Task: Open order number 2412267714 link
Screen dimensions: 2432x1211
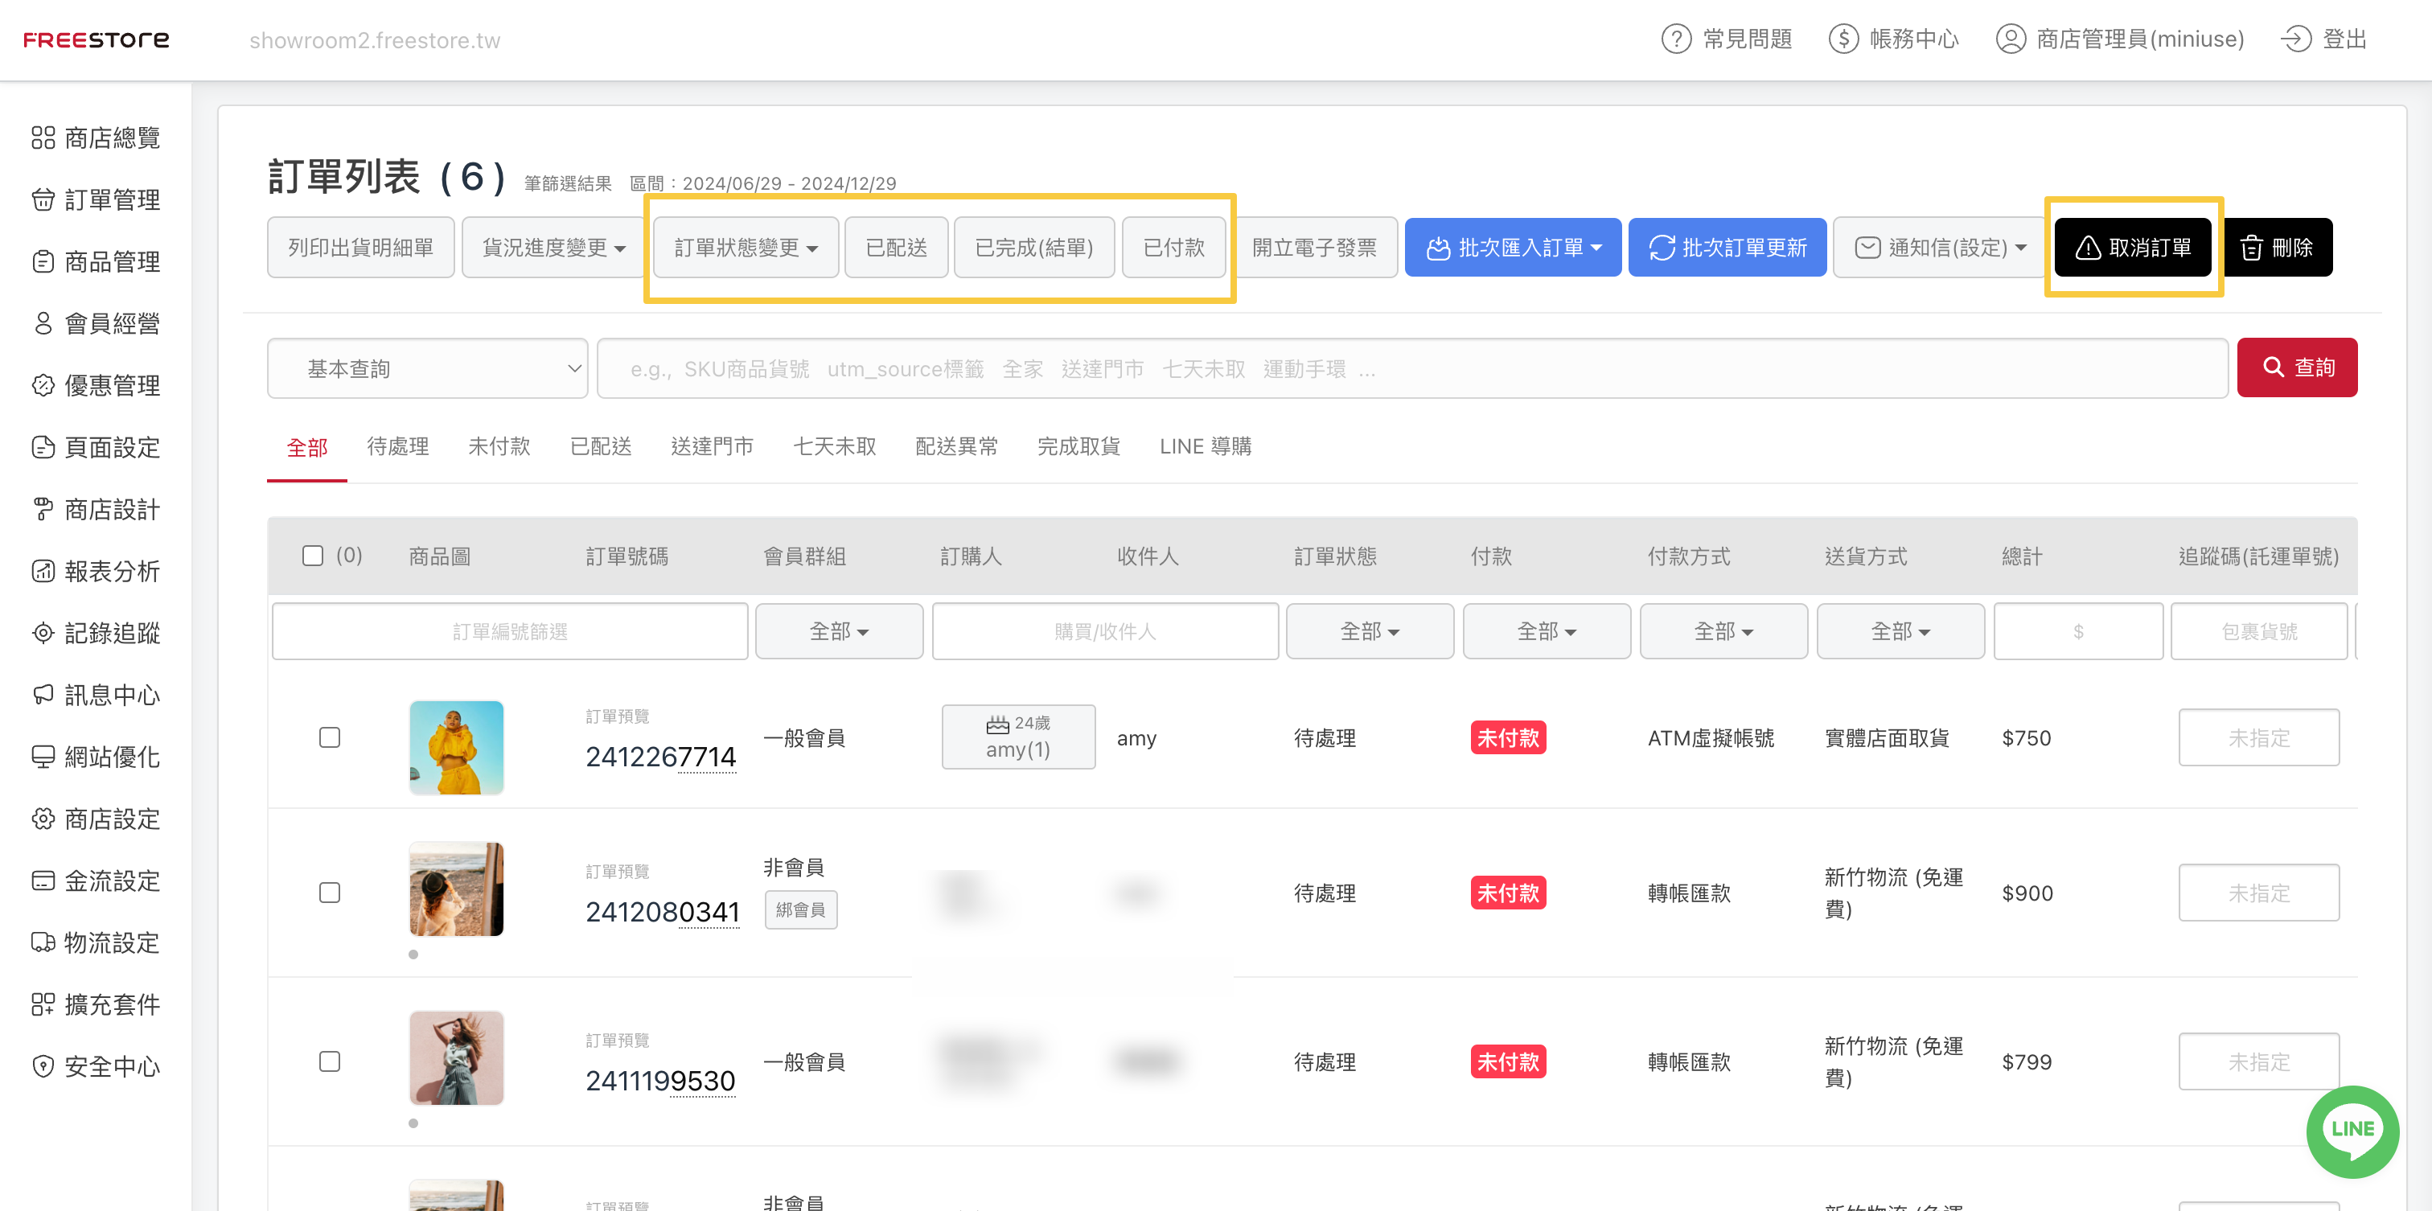Action: [x=660, y=757]
